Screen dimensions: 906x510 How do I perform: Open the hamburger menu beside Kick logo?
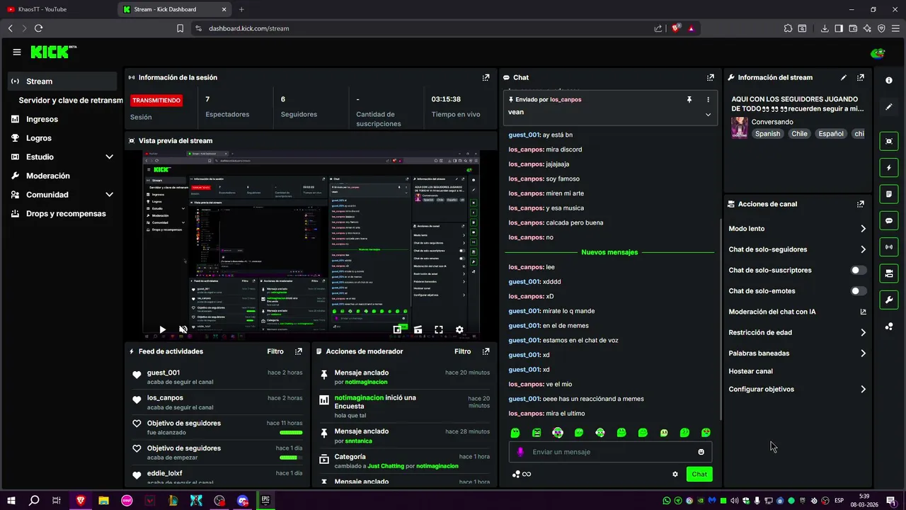17,52
